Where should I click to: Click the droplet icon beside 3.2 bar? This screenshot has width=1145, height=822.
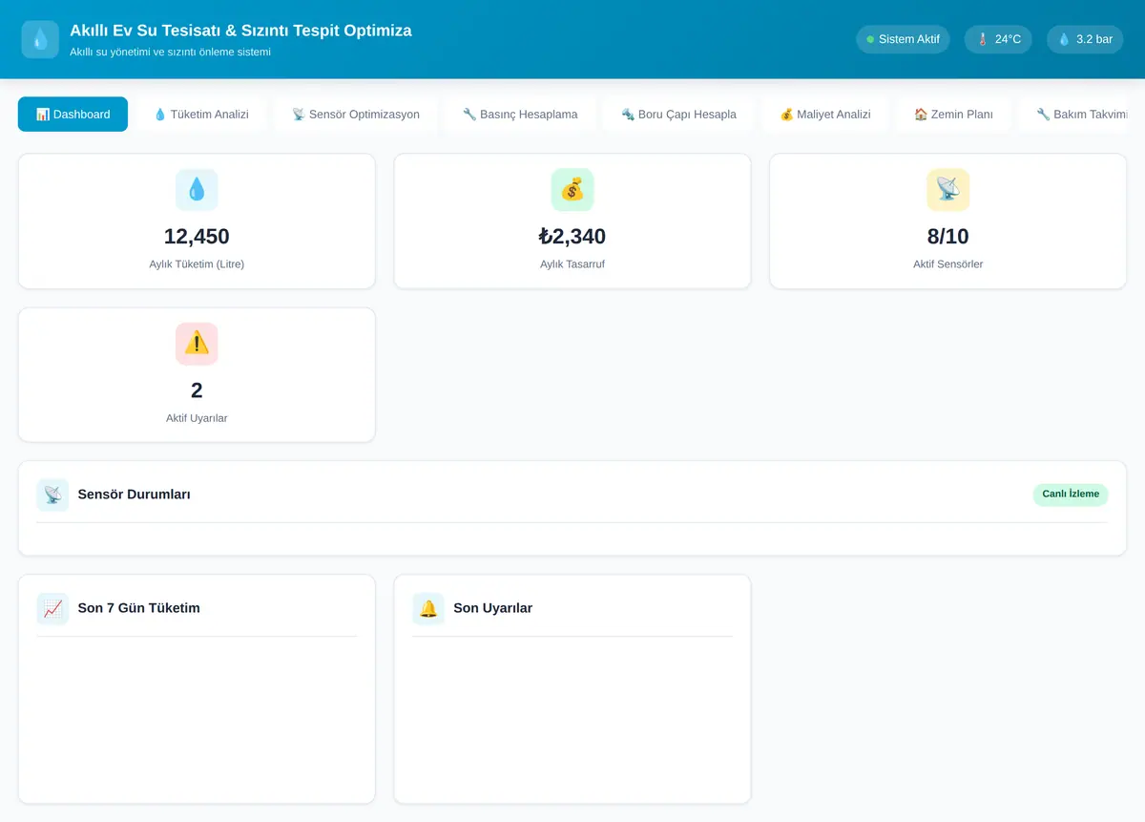1064,39
